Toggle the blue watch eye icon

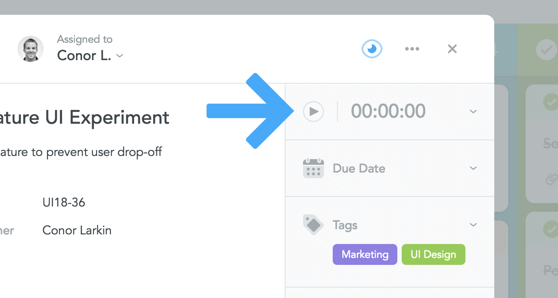tap(372, 49)
